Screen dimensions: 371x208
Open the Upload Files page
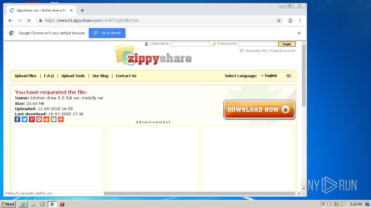[x=26, y=76]
